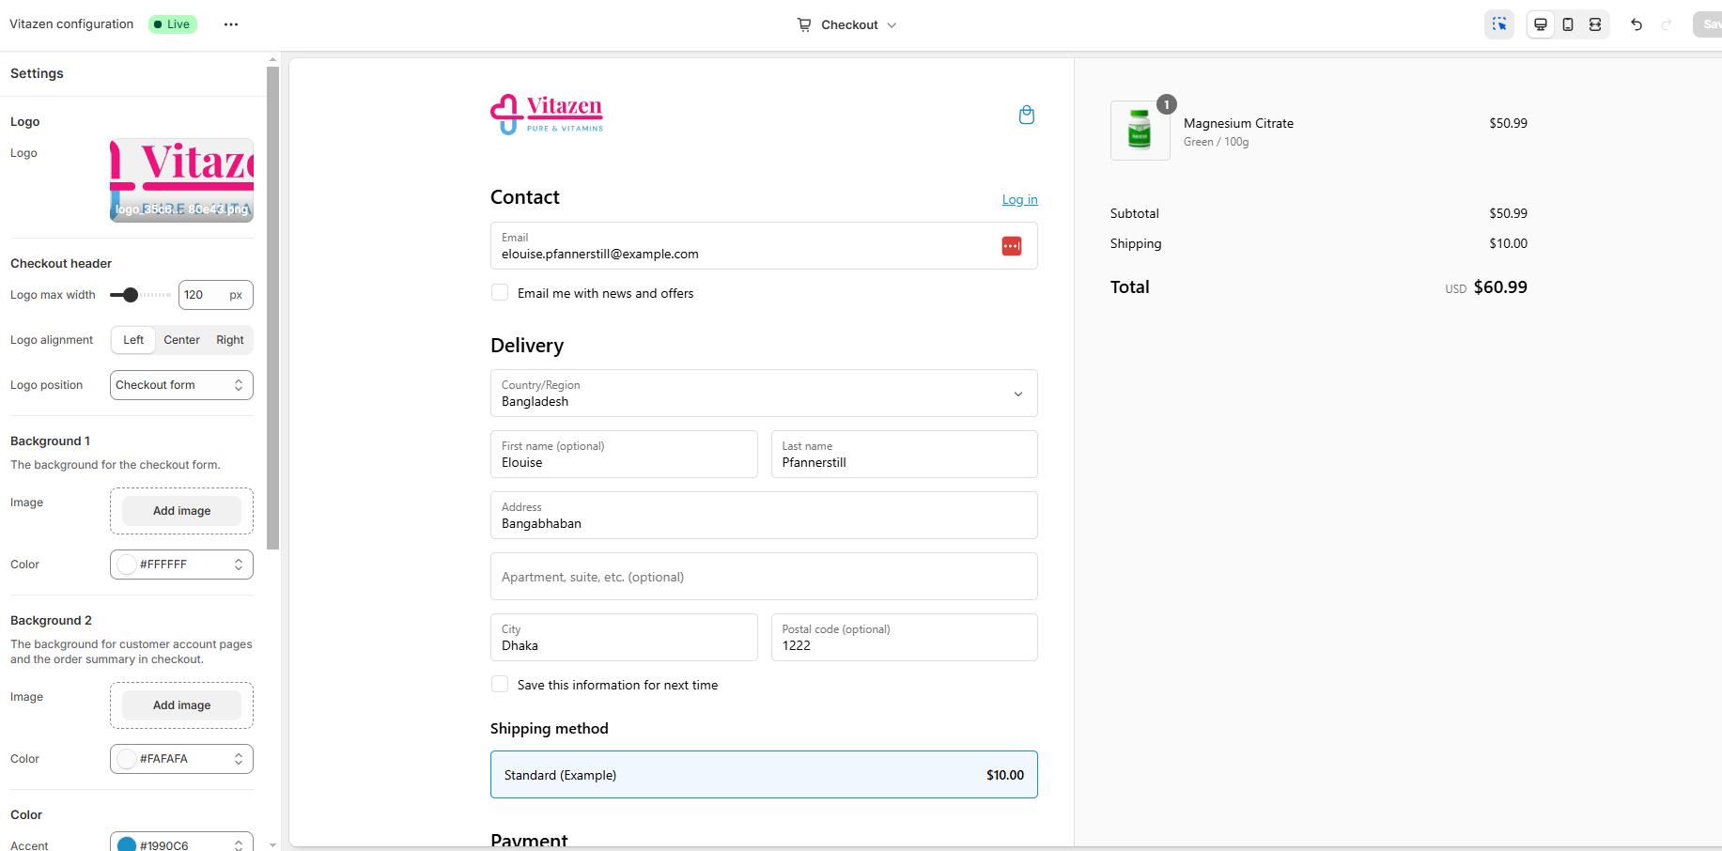Click the undo arrow icon
Image resolution: width=1722 pixels, height=851 pixels.
[1637, 24]
